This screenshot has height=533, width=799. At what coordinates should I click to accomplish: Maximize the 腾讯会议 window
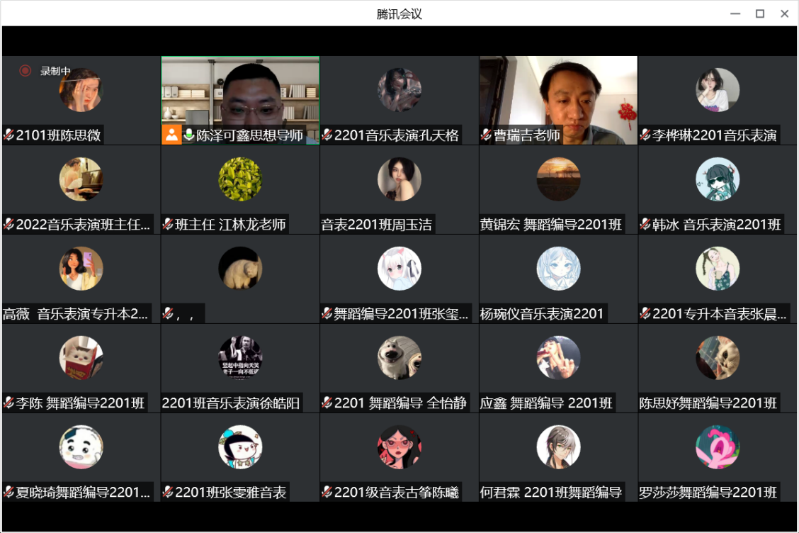(x=760, y=13)
